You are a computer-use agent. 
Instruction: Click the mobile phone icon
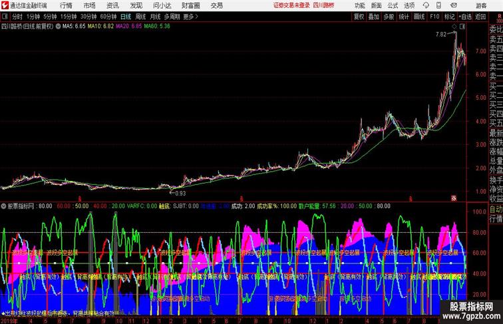point(438,5)
